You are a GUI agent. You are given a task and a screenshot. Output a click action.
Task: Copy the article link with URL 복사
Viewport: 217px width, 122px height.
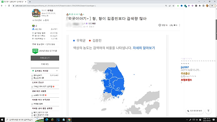(173, 25)
